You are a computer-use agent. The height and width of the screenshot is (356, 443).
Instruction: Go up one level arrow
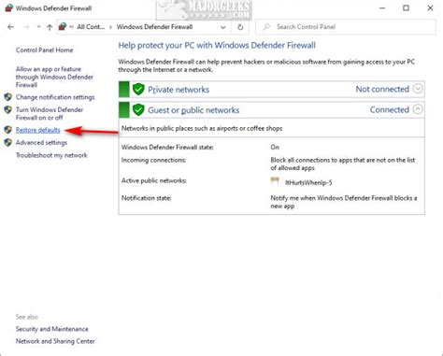pos(50,27)
